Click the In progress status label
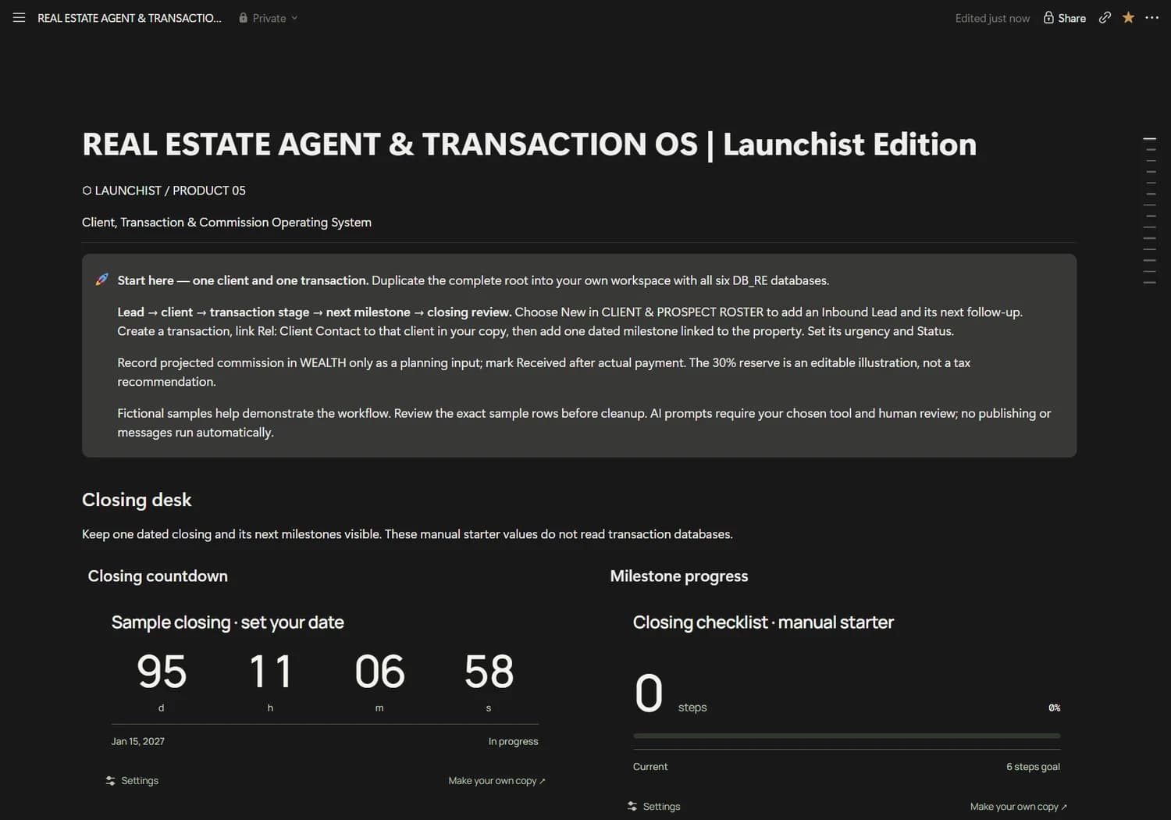1171x820 pixels. point(513,741)
